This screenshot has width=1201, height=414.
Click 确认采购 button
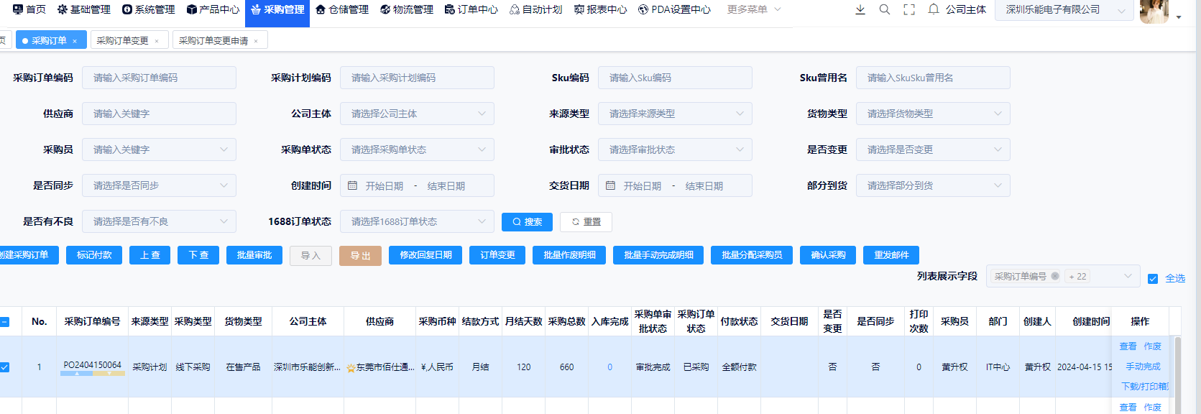point(828,255)
